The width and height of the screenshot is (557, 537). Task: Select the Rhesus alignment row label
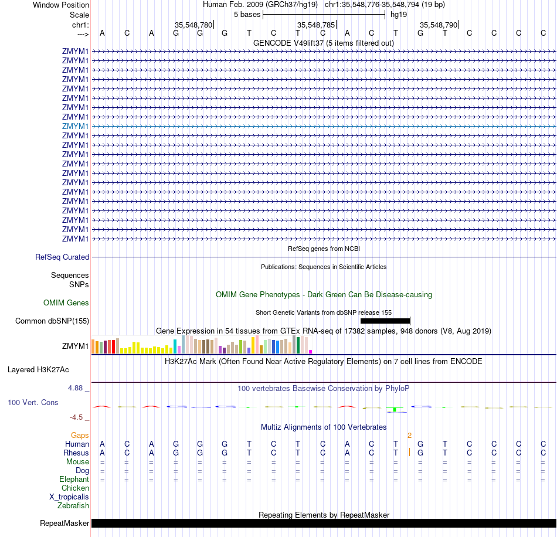point(76,453)
